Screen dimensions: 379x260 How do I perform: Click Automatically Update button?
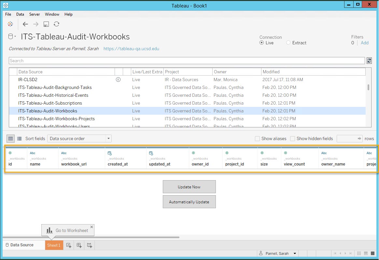click(189, 202)
